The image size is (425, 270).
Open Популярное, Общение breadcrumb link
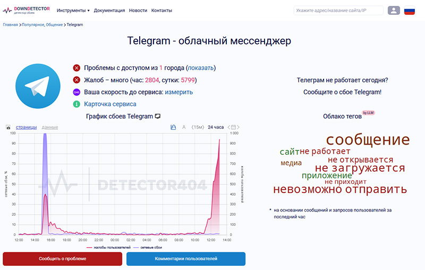[42, 24]
